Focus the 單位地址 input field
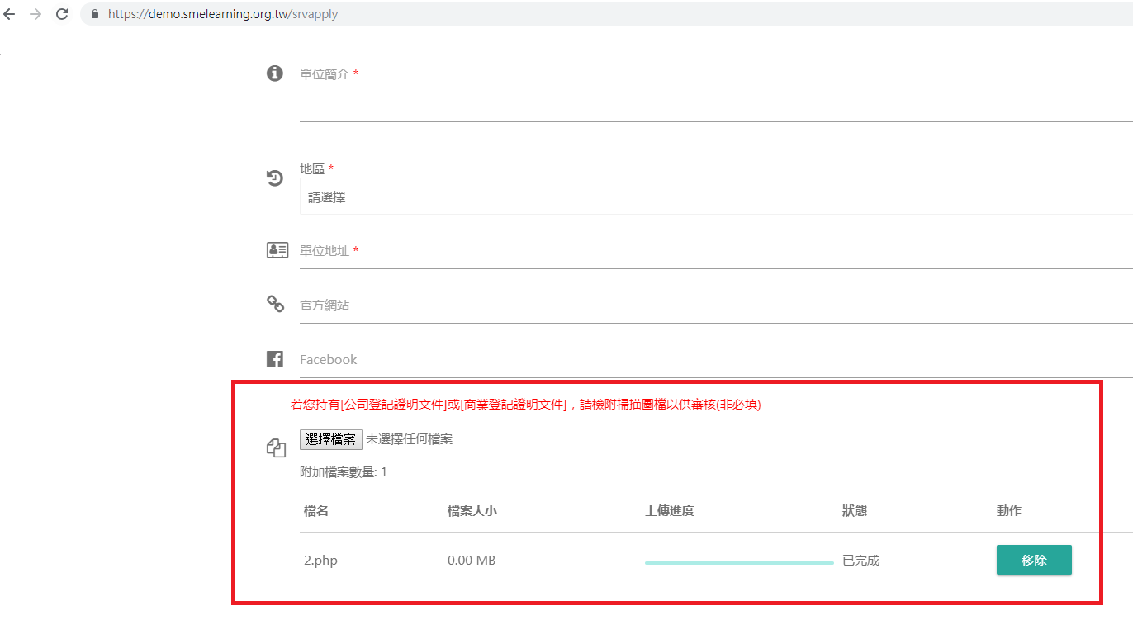The height and width of the screenshot is (625, 1133). (716, 250)
